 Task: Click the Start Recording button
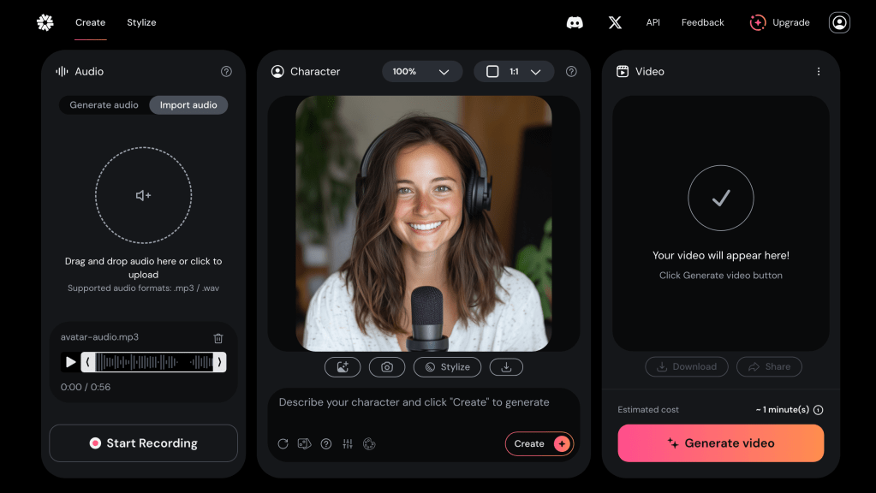[x=143, y=443]
